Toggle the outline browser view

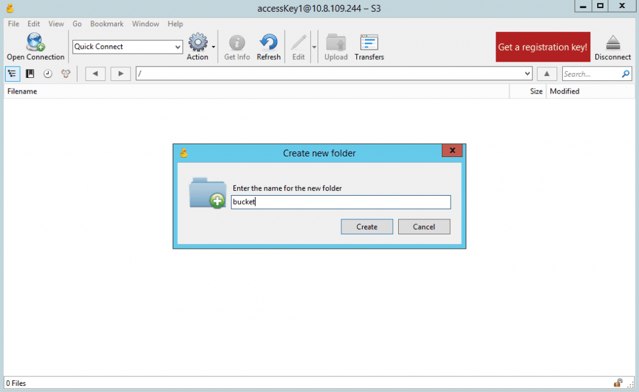[12, 74]
